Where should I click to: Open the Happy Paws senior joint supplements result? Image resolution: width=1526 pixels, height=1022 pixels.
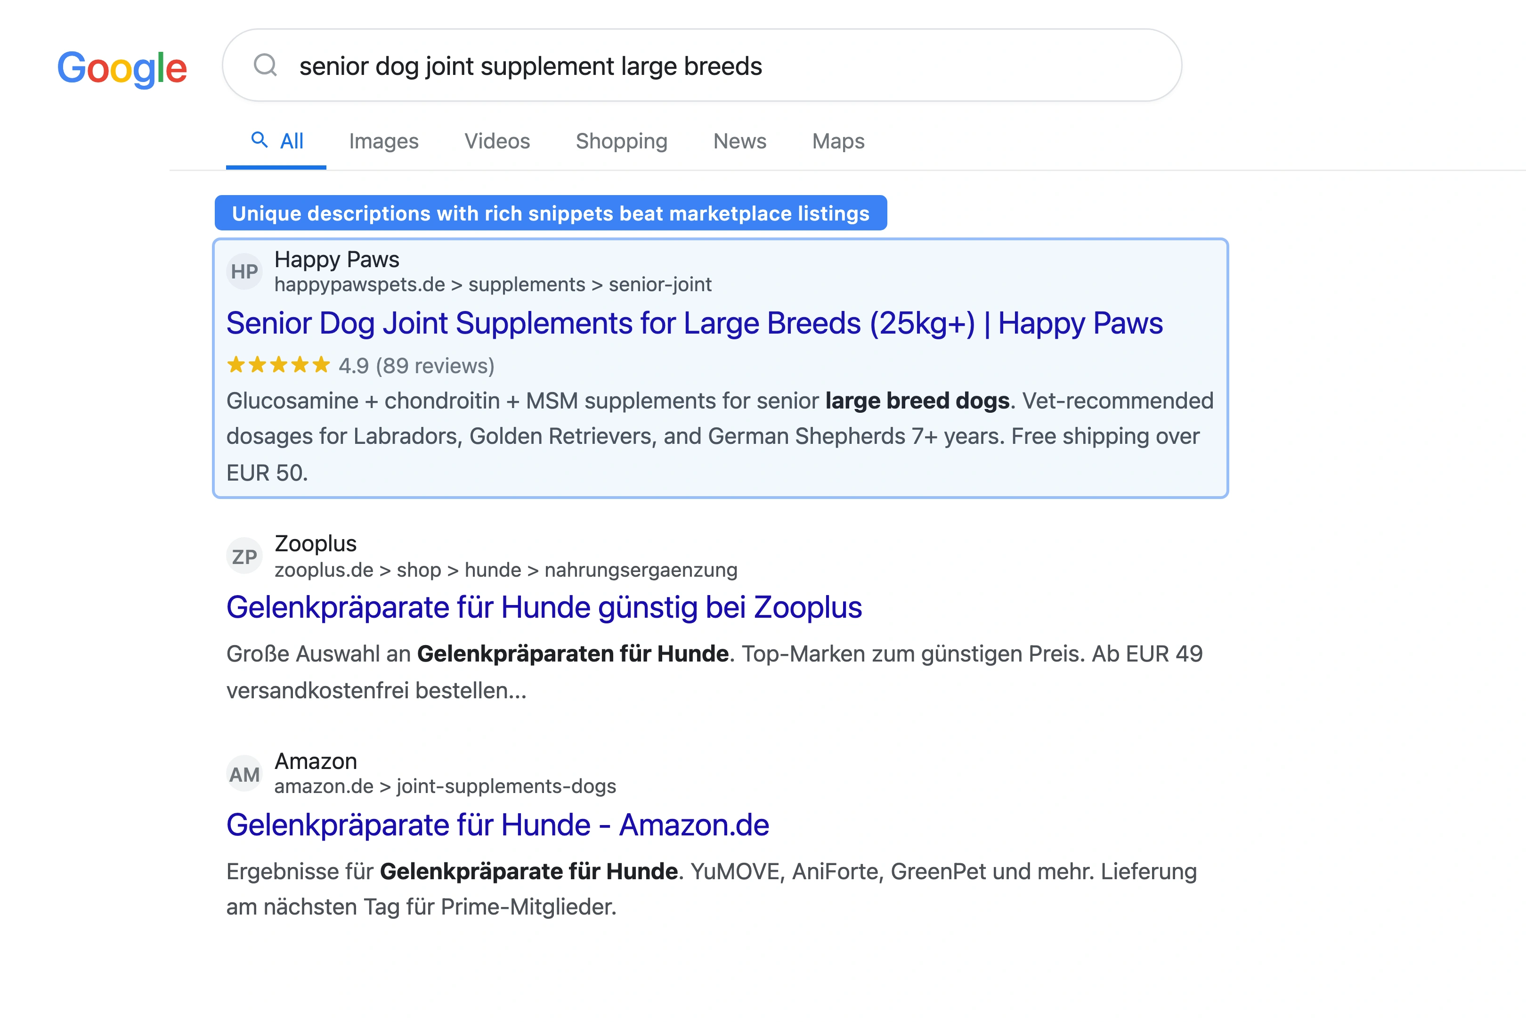tap(693, 323)
